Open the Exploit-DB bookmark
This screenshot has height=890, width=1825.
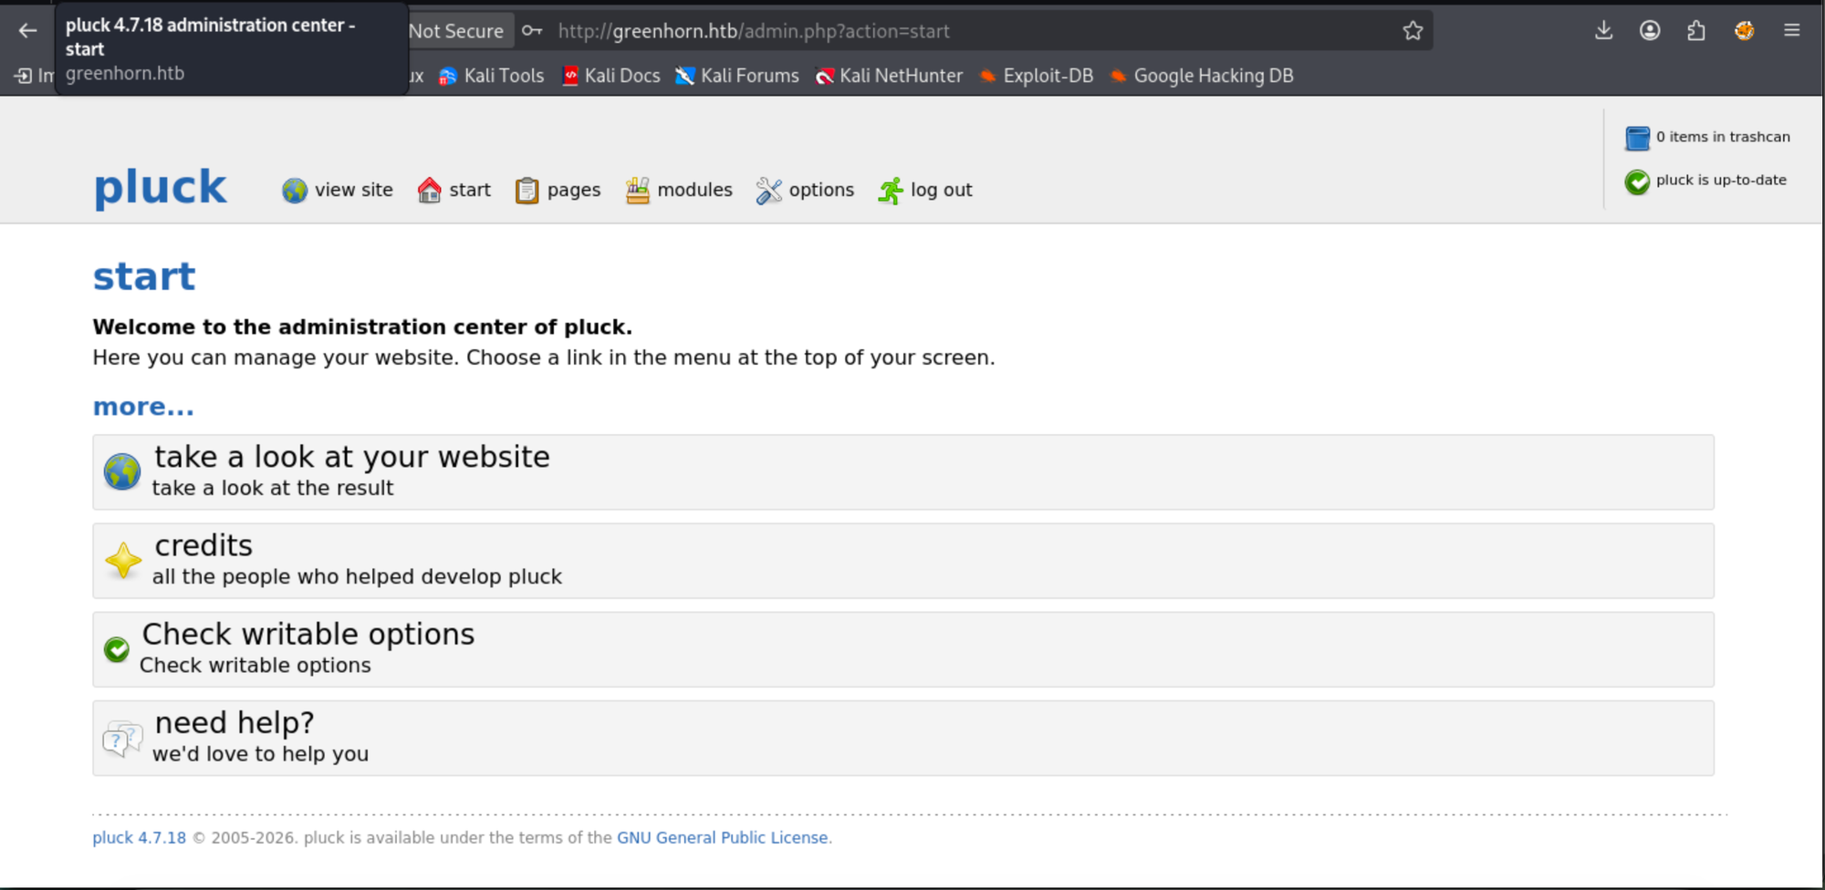[x=1037, y=76]
